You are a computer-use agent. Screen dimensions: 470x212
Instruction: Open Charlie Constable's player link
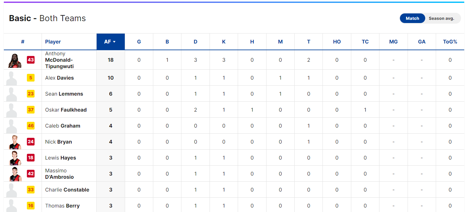pos(67,190)
